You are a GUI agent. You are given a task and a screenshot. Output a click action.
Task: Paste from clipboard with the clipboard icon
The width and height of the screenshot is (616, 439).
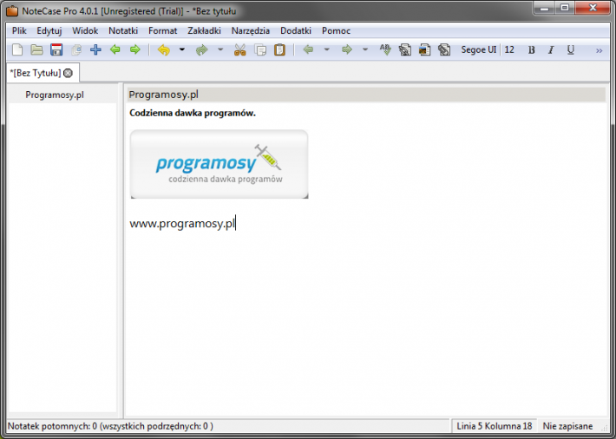tap(279, 50)
